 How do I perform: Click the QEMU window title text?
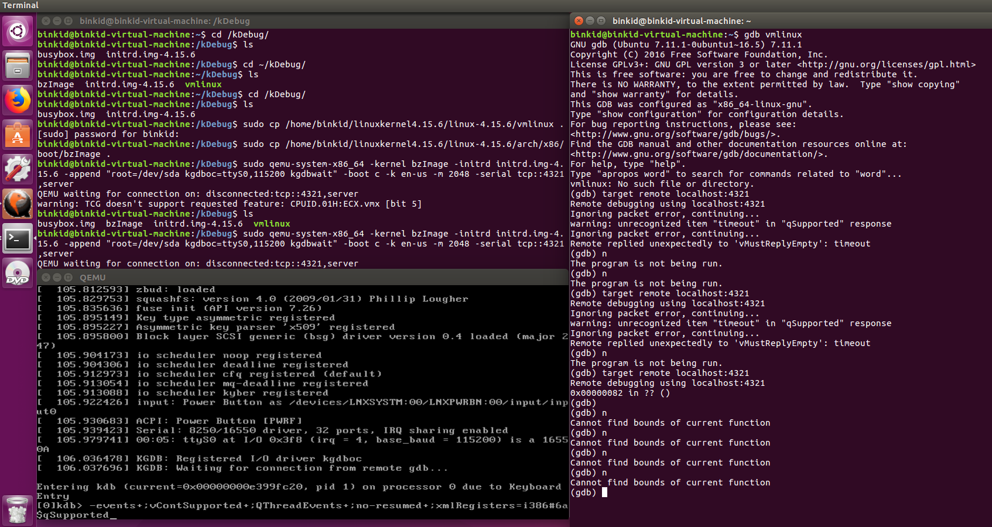pyautogui.click(x=93, y=278)
